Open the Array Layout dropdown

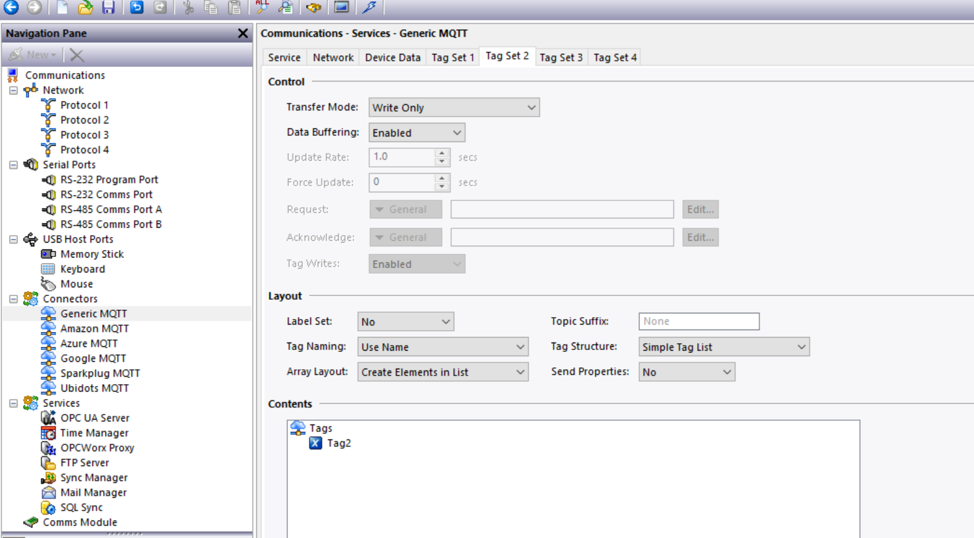443,372
